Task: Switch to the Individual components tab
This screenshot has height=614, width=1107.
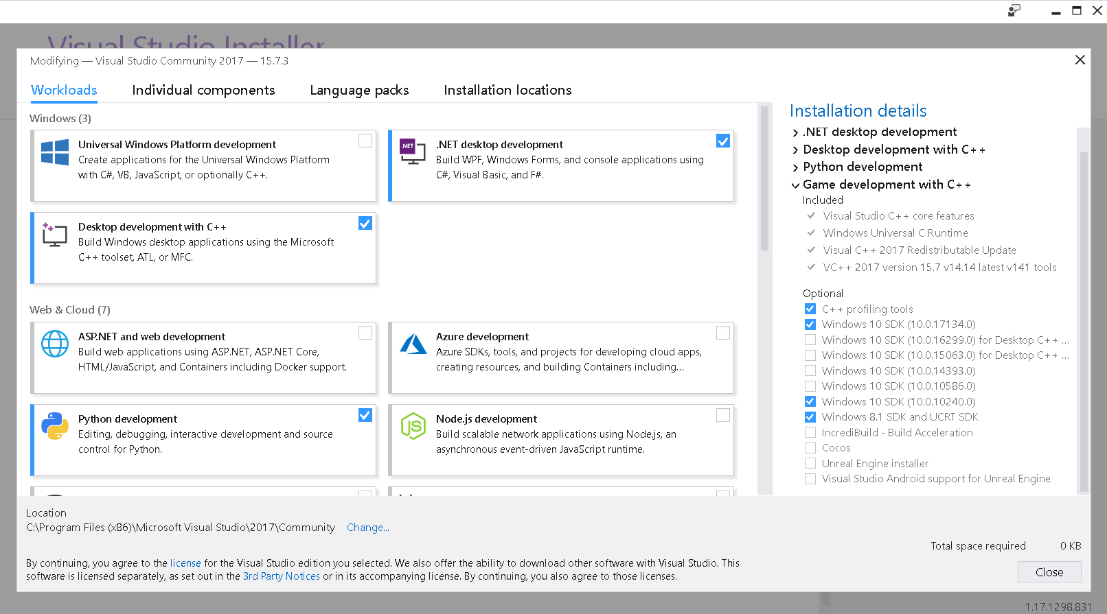Action: (x=203, y=90)
